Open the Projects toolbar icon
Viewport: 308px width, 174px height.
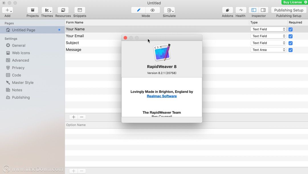point(32,10)
